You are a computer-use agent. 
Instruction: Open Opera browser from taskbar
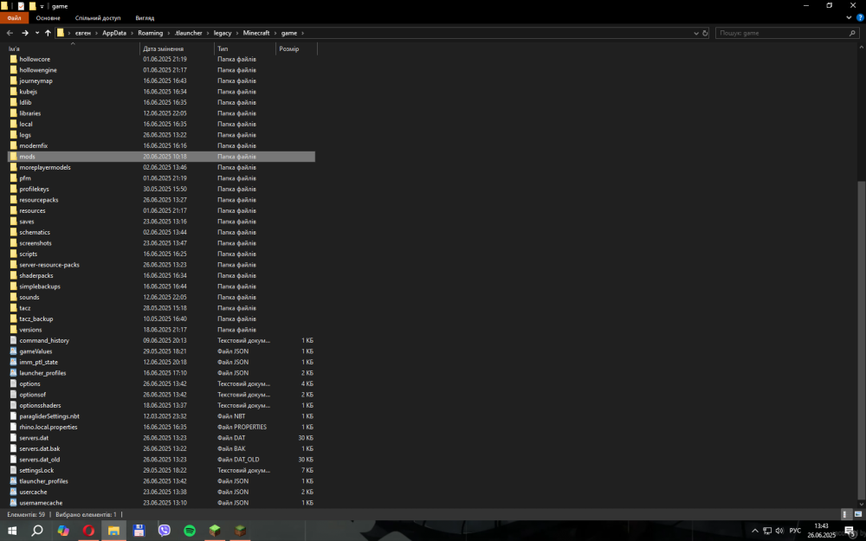88,531
